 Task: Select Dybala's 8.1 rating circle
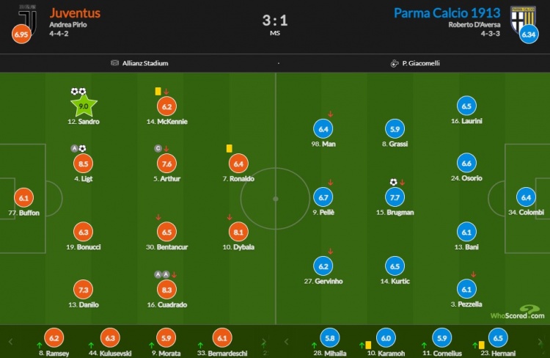238,232
